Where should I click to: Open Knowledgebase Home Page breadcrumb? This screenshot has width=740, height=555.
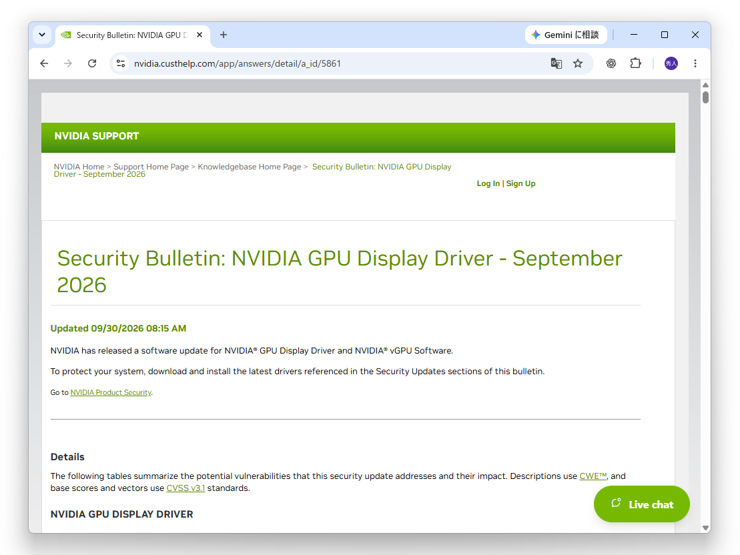(249, 167)
